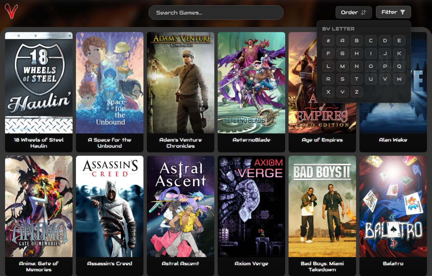Filter games by the # symbol

point(328,41)
